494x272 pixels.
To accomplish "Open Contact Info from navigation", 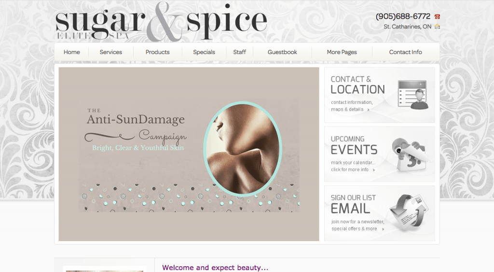I will [x=405, y=52].
